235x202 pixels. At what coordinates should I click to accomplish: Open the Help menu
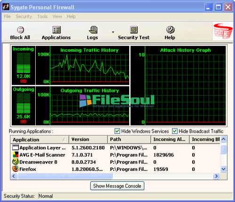(71, 16)
